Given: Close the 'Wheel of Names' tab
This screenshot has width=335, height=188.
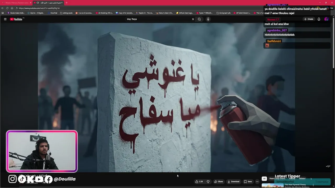Looking at the screenshot, I should coord(31,3).
